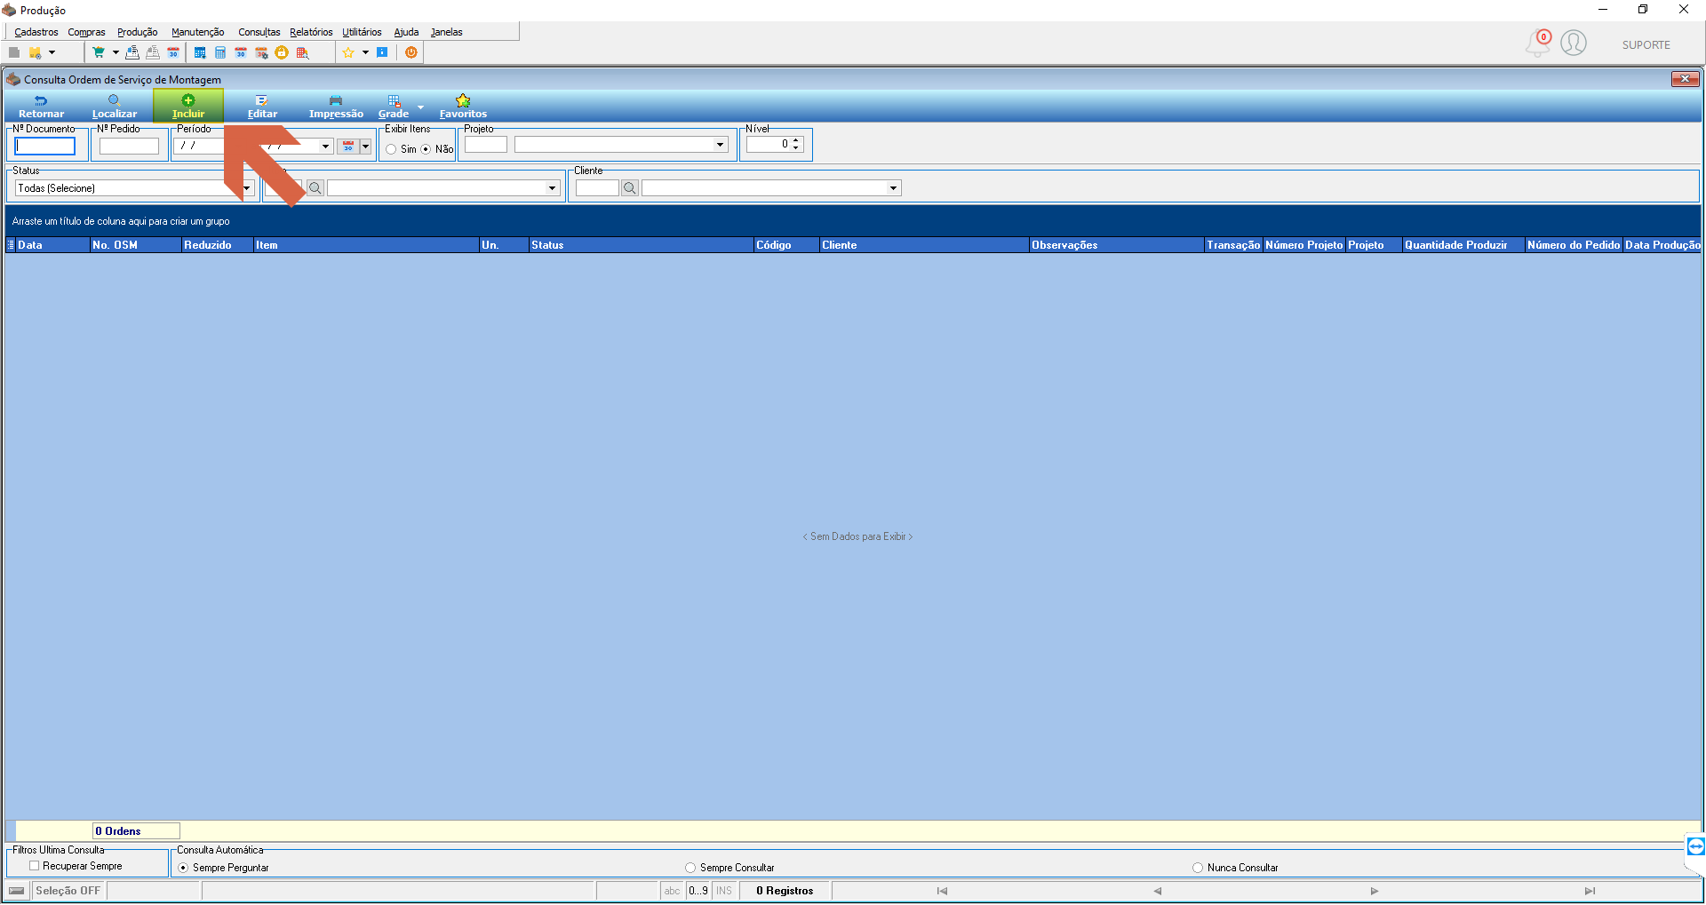Click Localizar to search orders

point(115,107)
